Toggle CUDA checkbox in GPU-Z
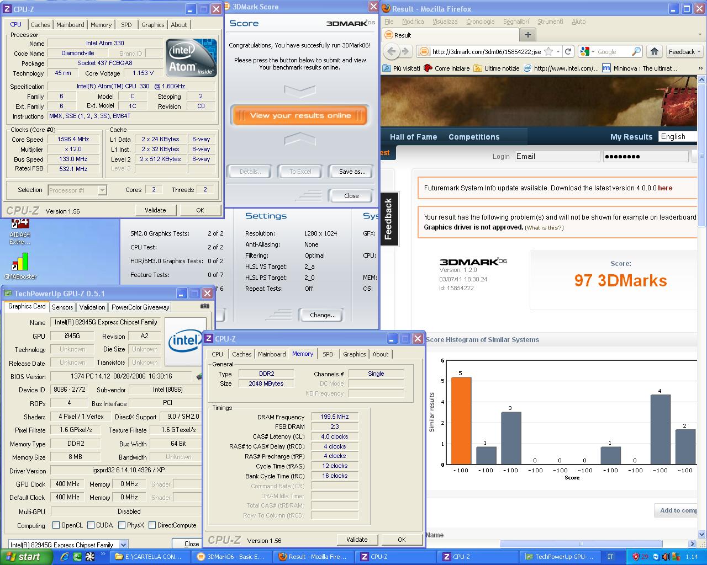This screenshot has height=565, width=707. click(91, 525)
